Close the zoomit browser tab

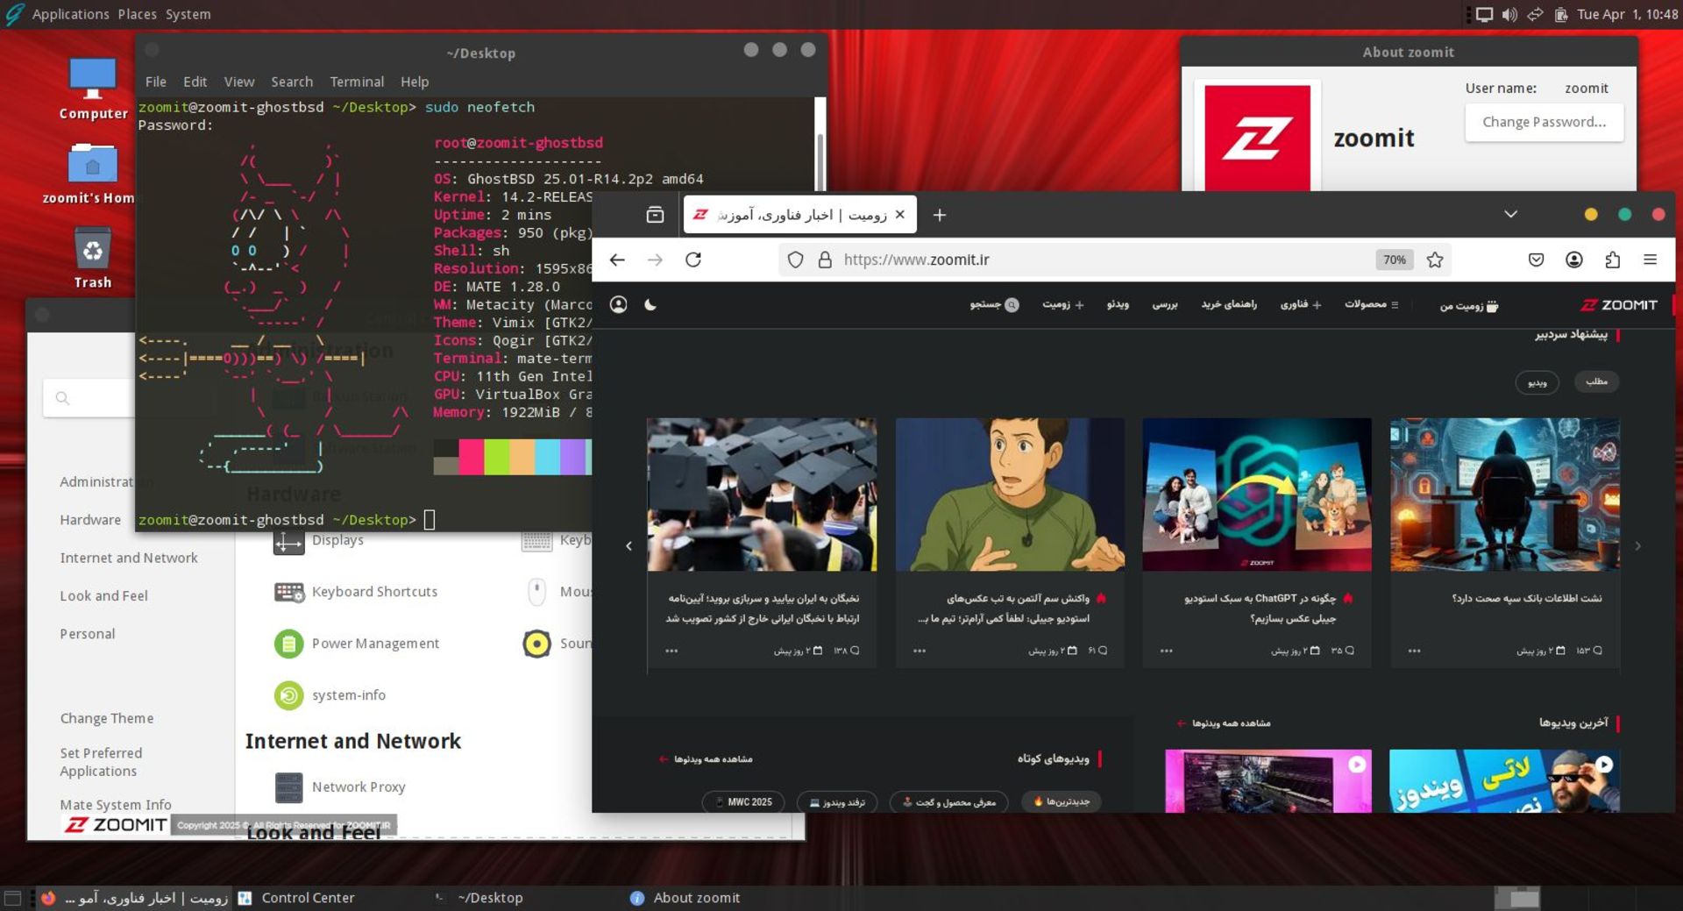tap(899, 215)
